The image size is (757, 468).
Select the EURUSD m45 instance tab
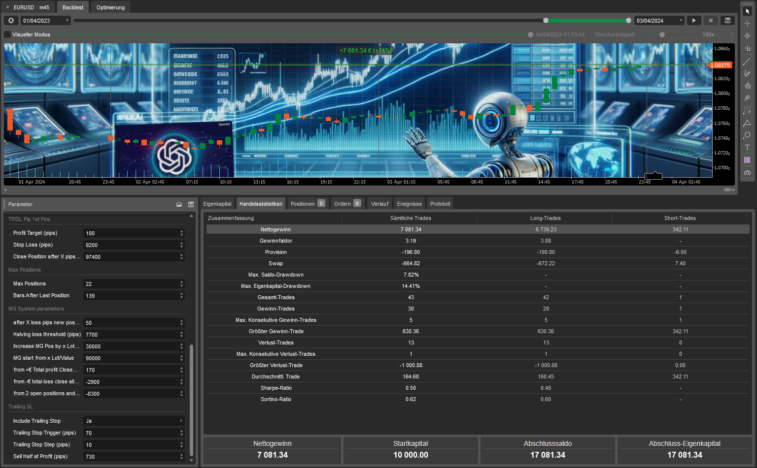point(28,7)
